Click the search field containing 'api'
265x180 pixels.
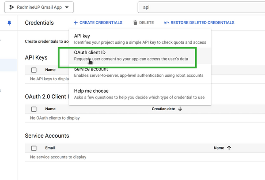[199, 7]
